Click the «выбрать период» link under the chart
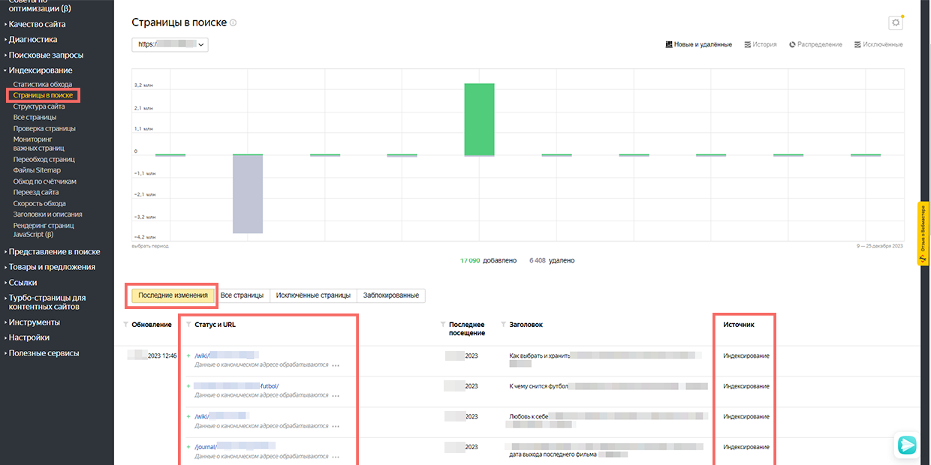The image size is (931, 465). coord(150,246)
